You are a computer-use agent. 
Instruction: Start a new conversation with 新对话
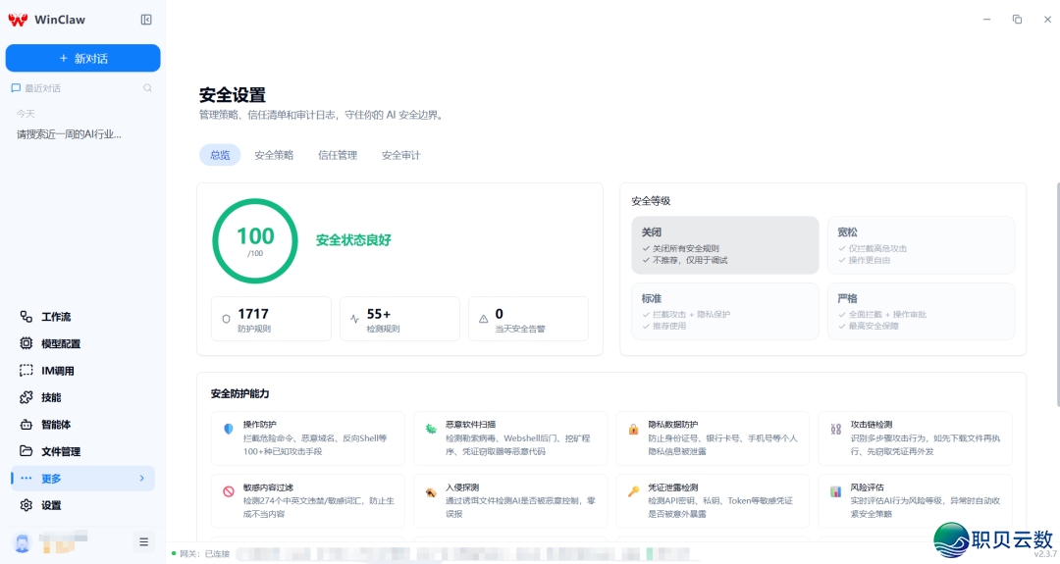[83, 58]
